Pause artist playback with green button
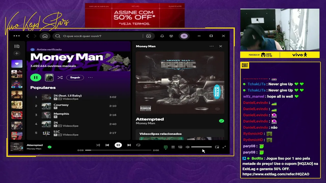The height and width of the screenshot is (183, 326). [x=36, y=78]
